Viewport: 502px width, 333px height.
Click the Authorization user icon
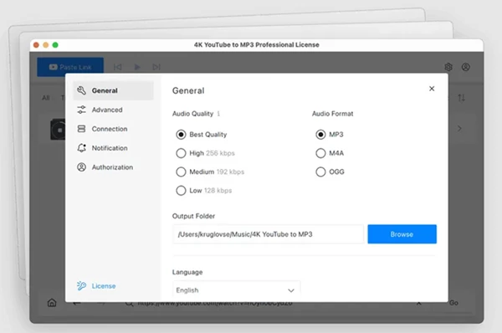82,167
